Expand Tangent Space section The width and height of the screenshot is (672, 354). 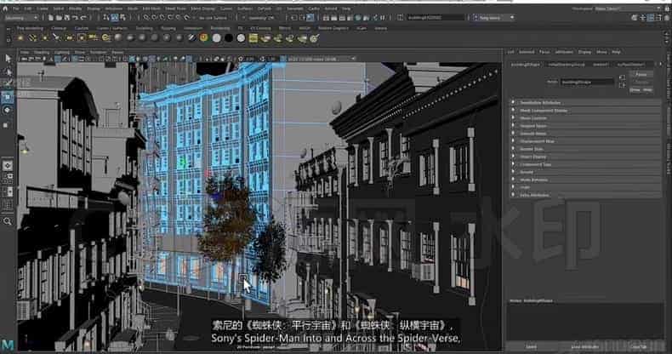[585, 126]
